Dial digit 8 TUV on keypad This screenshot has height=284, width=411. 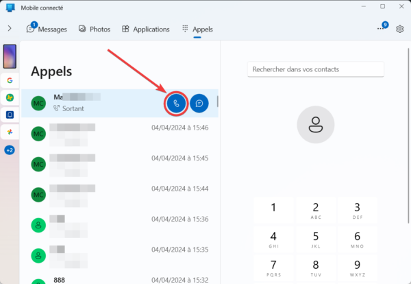pyautogui.click(x=316, y=268)
